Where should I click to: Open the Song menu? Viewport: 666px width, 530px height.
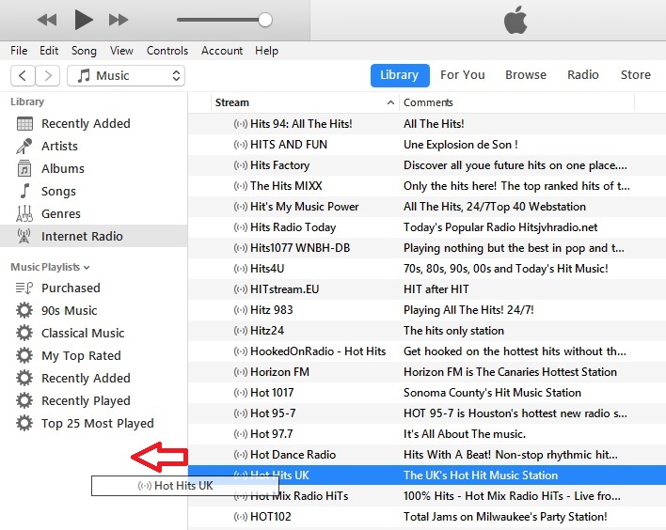(x=84, y=51)
